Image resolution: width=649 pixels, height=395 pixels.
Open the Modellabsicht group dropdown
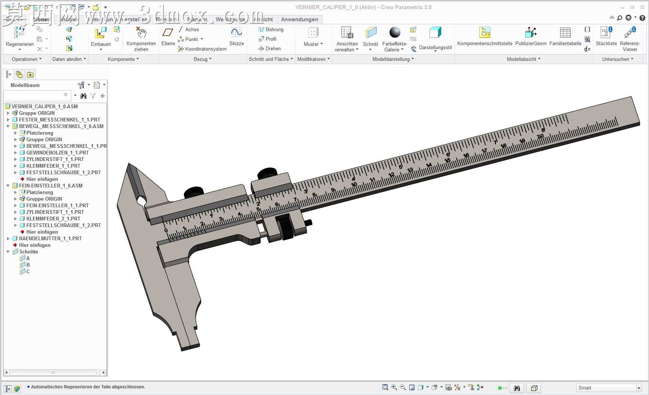point(523,59)
